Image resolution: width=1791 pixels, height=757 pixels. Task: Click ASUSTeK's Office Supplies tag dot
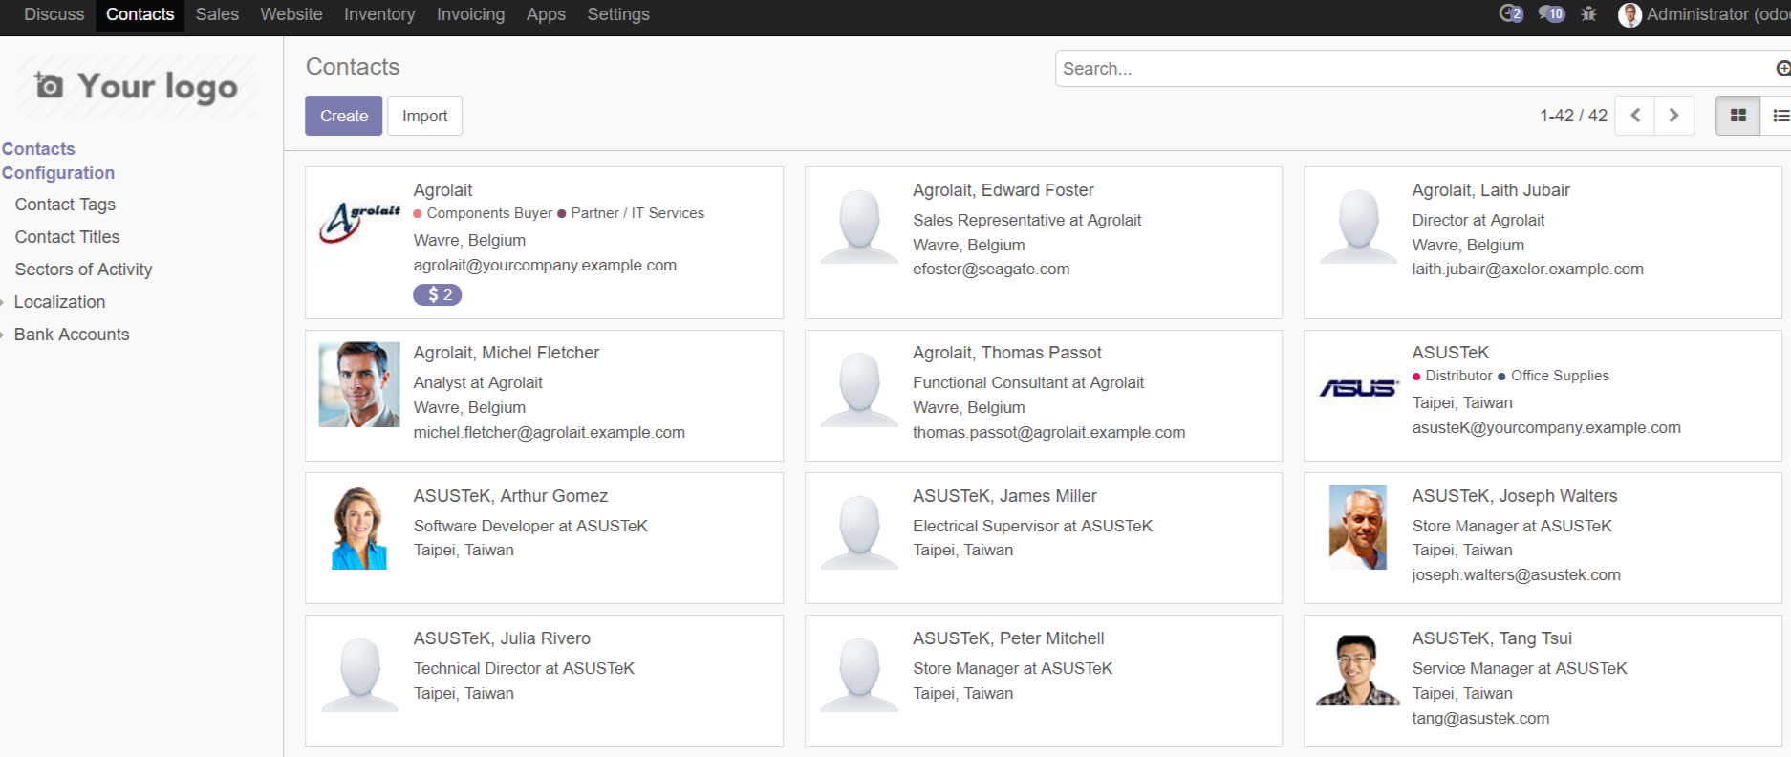click(x=1501, y=377)
